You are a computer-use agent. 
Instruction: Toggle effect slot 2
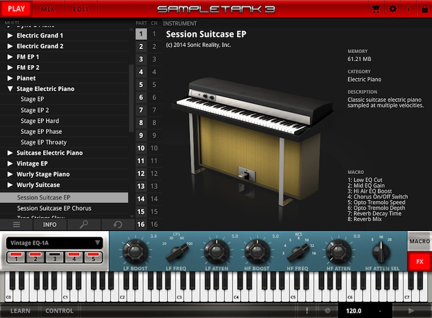pyautogui.click(x=35, y=257)
